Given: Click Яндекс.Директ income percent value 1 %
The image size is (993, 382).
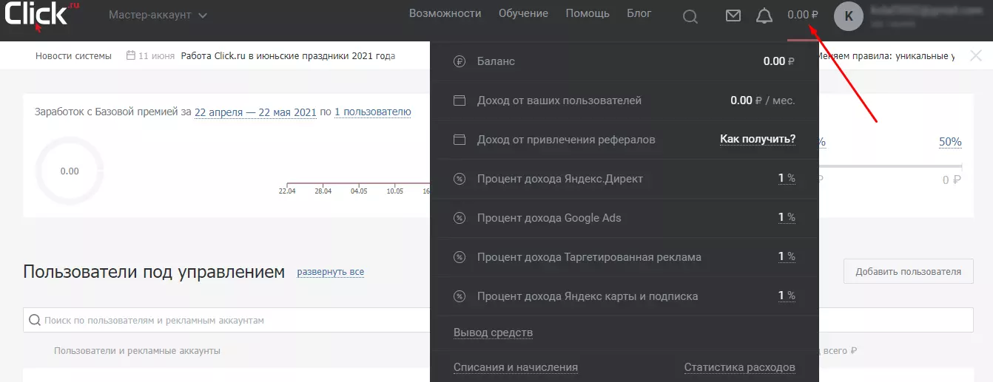Looking at the screenshot, I should point(787,178).
